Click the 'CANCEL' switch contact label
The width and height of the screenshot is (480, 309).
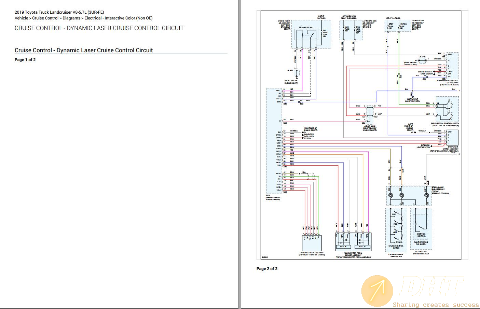(399, 242)
